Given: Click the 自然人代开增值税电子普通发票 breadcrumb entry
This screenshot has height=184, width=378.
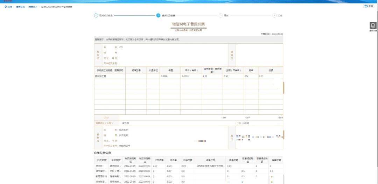Looking at the screenshot, I should pos(57,7).
